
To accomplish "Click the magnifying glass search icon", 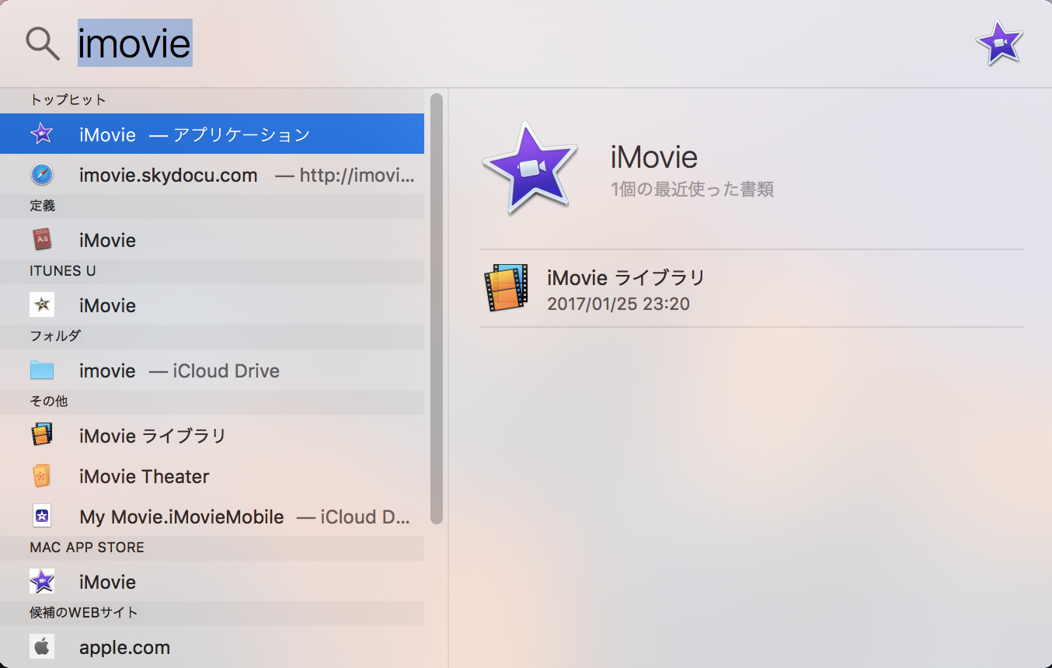I will pos(43,43).
